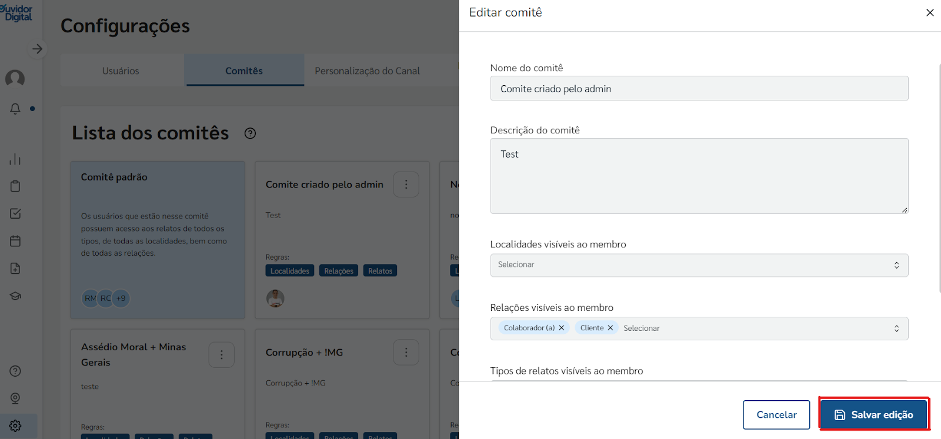Open notifications bell icon

[15, 109]
